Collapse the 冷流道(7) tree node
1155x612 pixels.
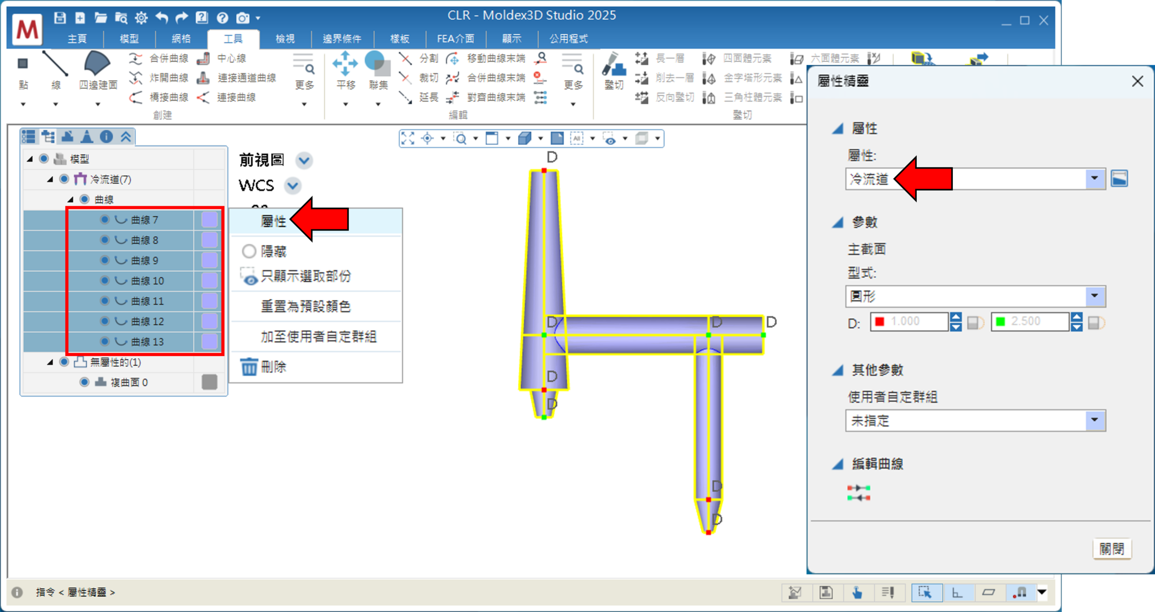coord(50,179)
